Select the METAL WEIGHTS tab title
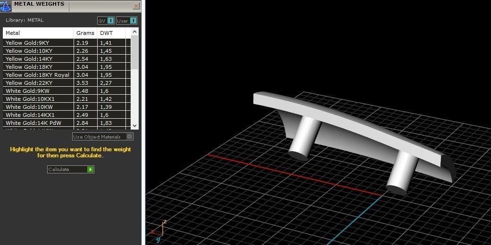The image size is (491, 245). point(39,4)
